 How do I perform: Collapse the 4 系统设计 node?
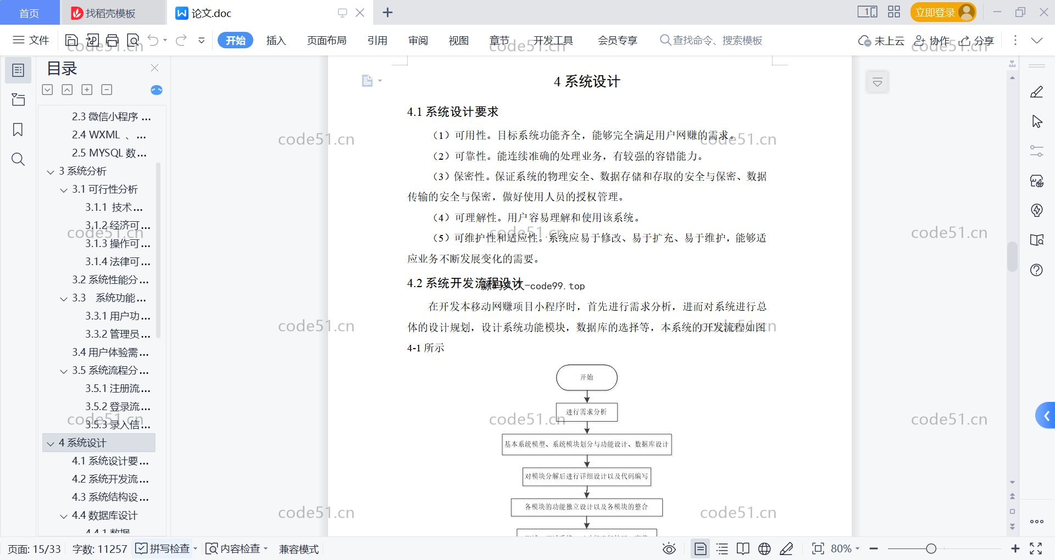(x=51, y=444)
